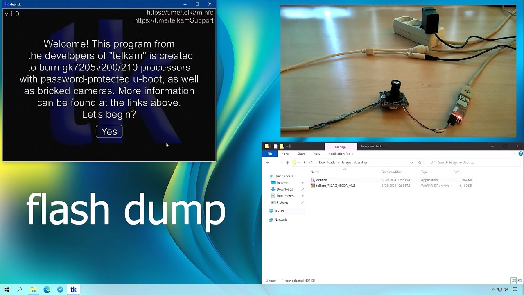Viewport: 524px width, 295px height.
Task: Unpin Documents from Quick access
Action: [x=303, y=196]
